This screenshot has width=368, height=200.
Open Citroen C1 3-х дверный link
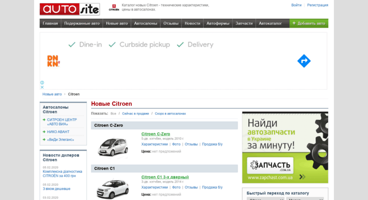pyautogui.click(x=165, y=177)
